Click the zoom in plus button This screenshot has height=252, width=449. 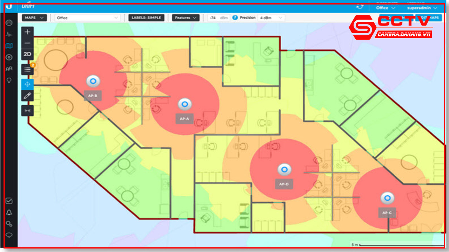pos(28,32)
